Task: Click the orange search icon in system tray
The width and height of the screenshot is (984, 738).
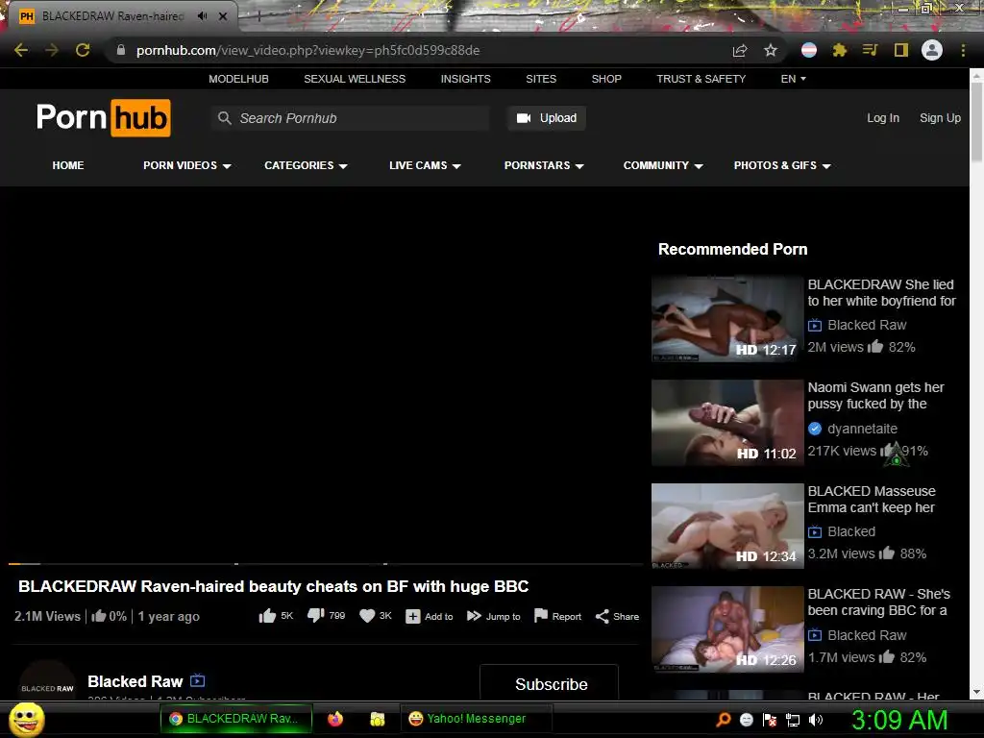Action: tap(723, 720)
